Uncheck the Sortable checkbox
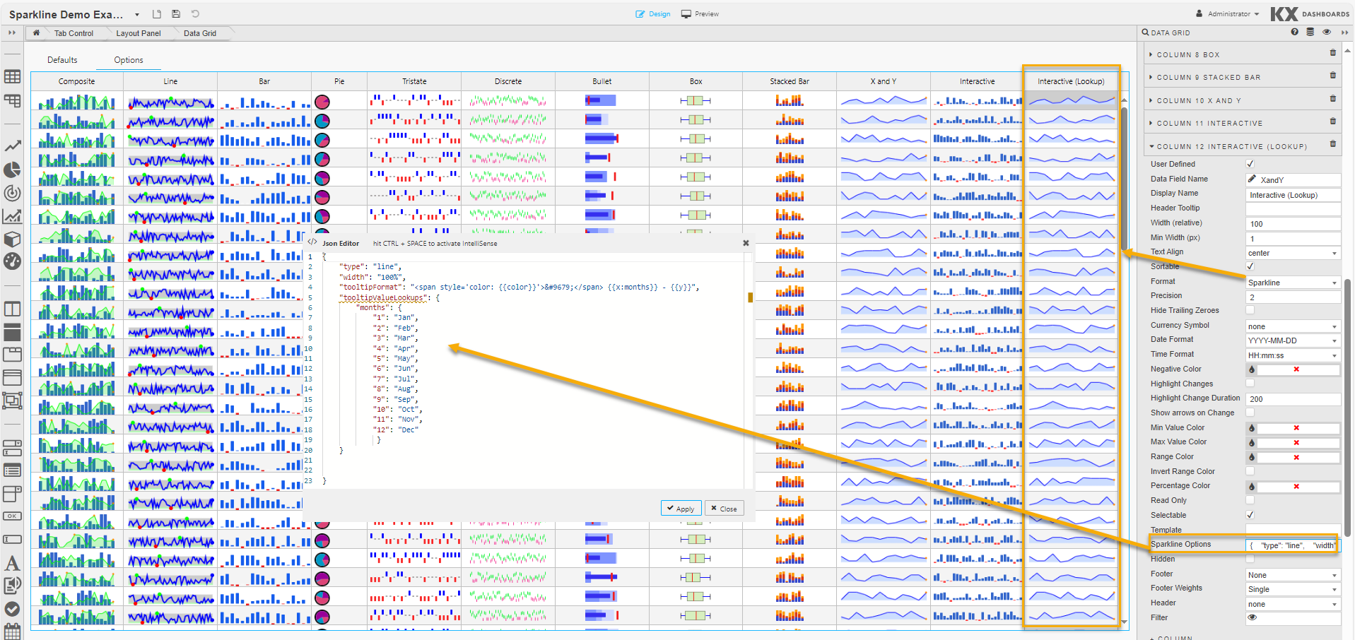The image size is (1355, 640). [1250, 266]
